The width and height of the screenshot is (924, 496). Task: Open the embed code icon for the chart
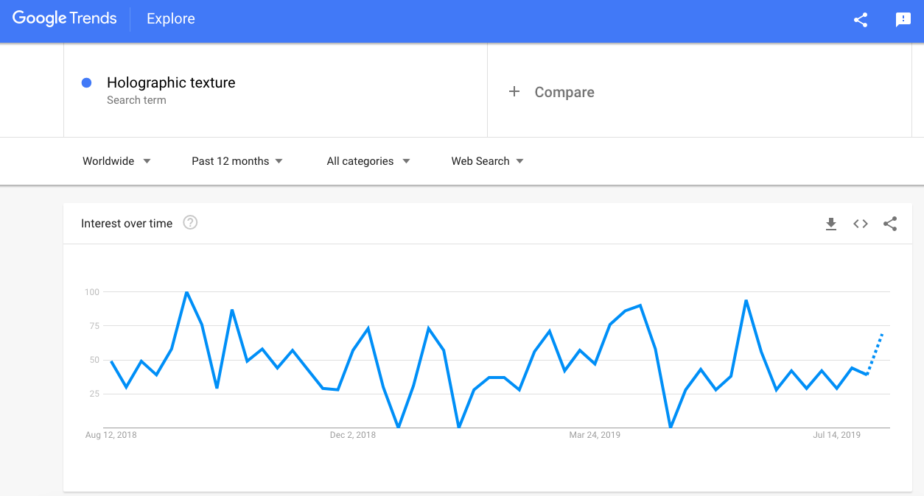click(x=861, y=224)
